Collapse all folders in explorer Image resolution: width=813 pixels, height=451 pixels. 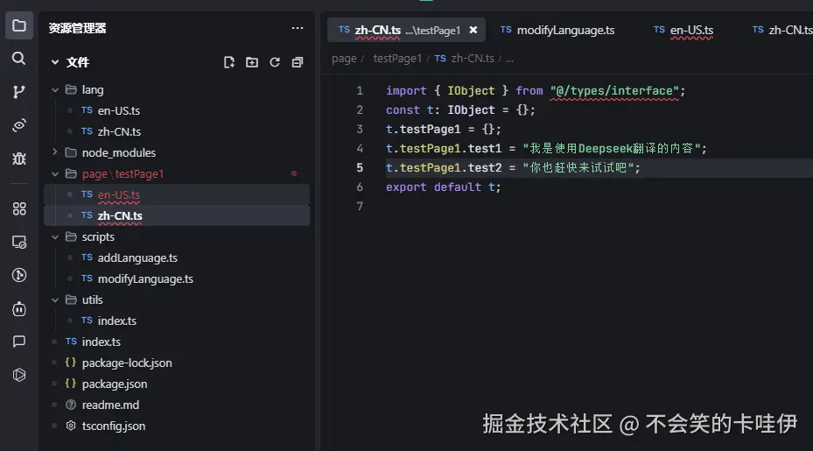click(x=297, y=62)
